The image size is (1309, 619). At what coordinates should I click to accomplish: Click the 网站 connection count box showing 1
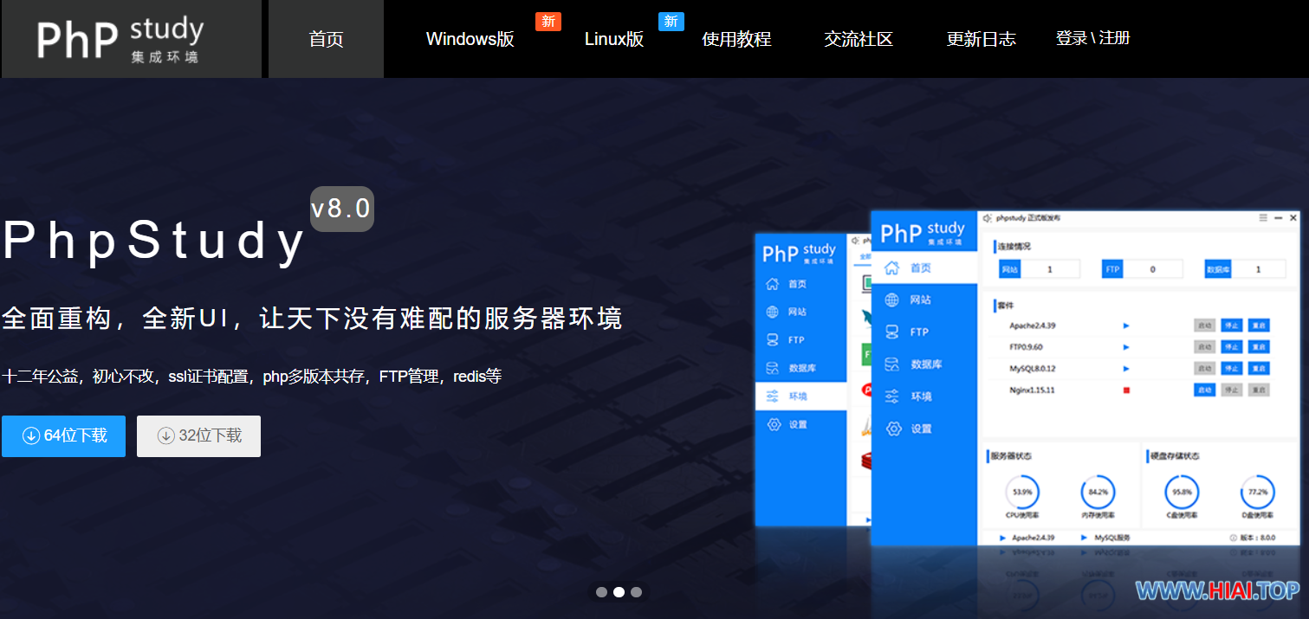click(x=1050, y=269)
